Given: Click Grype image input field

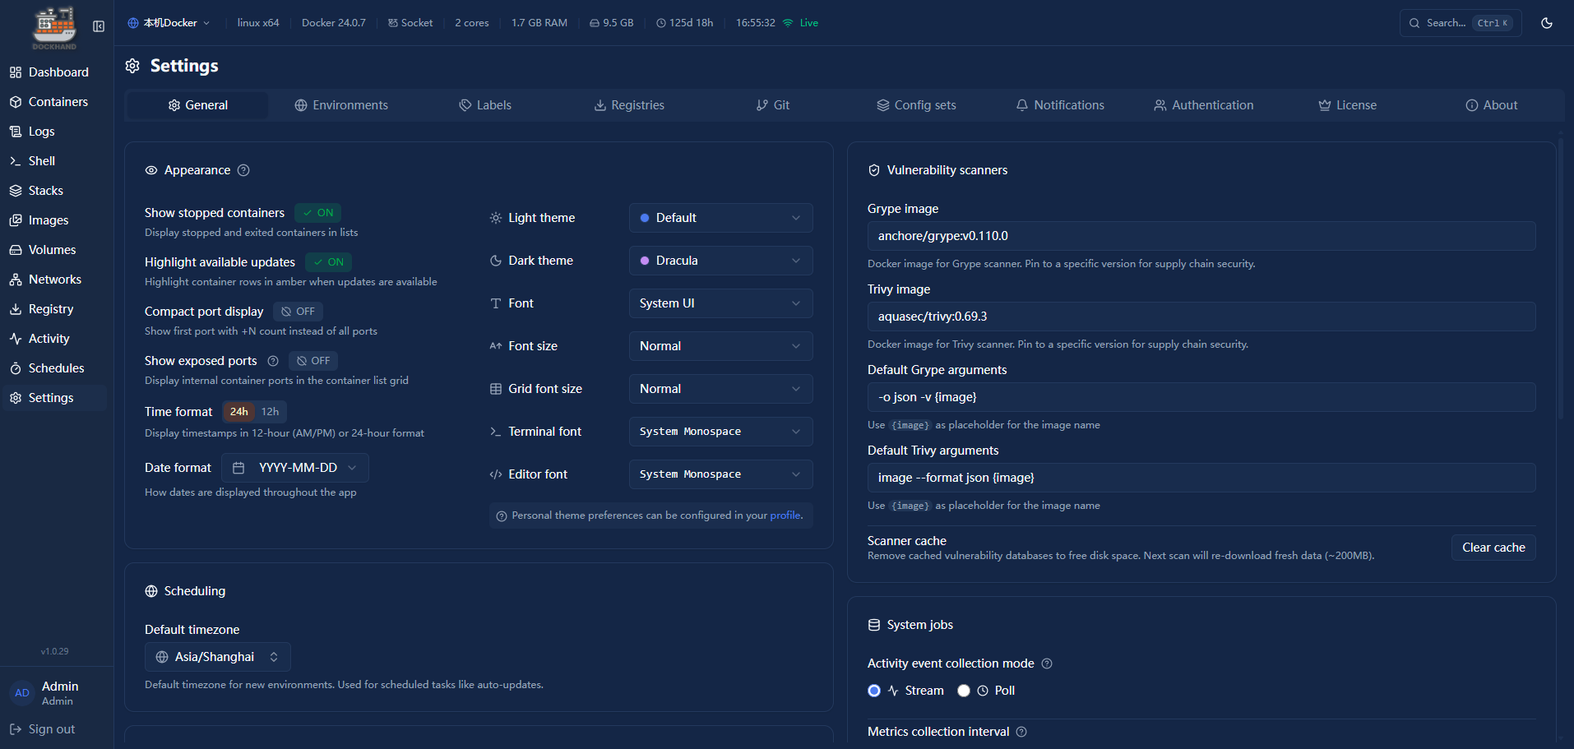Looking at the screenshot, I should click(x=1201, y=236).
